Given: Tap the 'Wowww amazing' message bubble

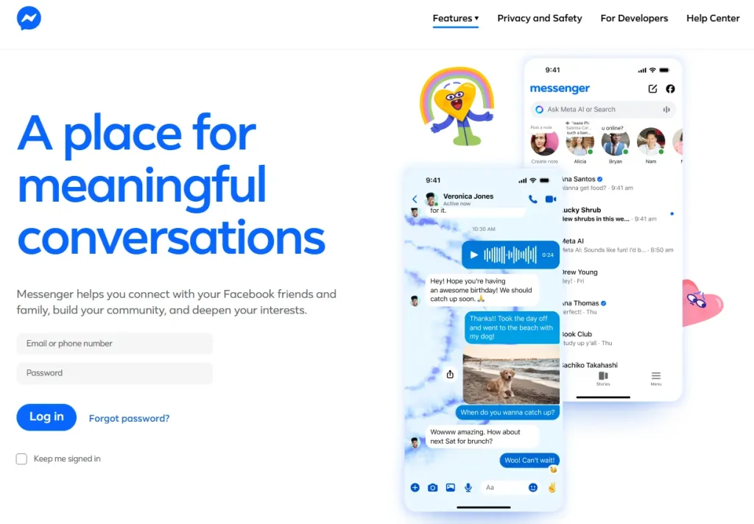Looking at the screenshot, I should (x=482, y=436).
